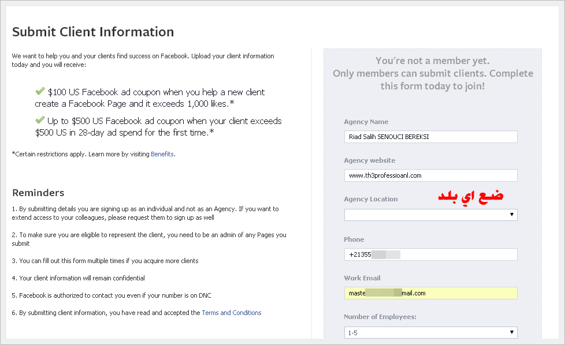The width and height of the screenshot is (565, 345).
Task: Click 'You're not a member yet.' text
Action: tap(432, 61)
